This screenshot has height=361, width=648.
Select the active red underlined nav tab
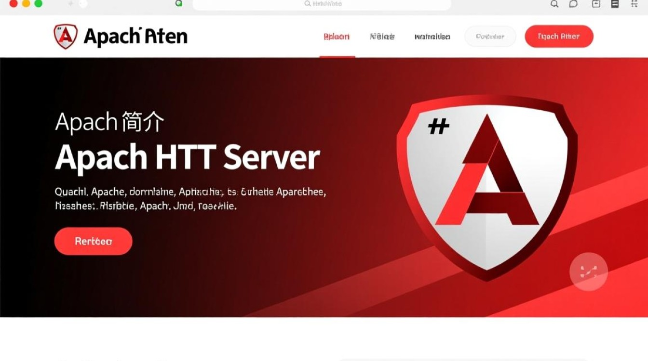coord(337,37)
